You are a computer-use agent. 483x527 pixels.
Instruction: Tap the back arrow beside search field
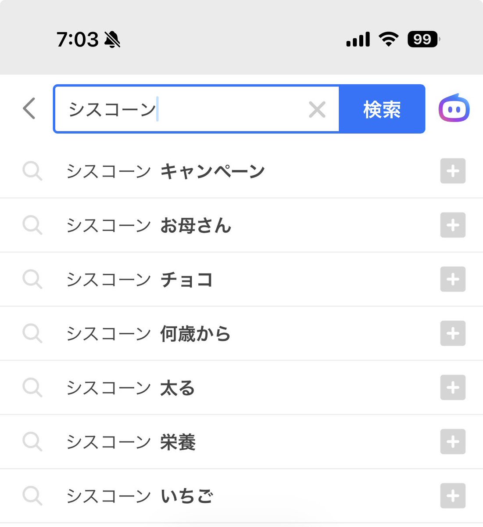(x=29, y=108)
